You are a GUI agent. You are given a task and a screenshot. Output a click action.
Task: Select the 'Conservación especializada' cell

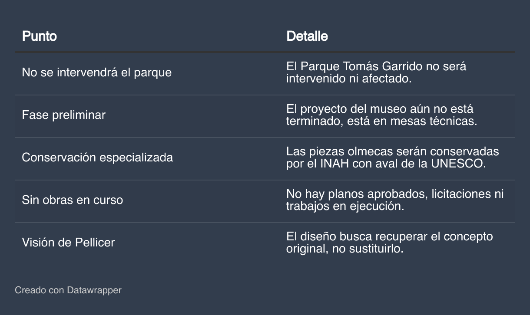[97, 157]
